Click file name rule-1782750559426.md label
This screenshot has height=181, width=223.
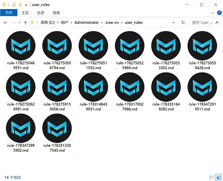(x=202, y=66)
